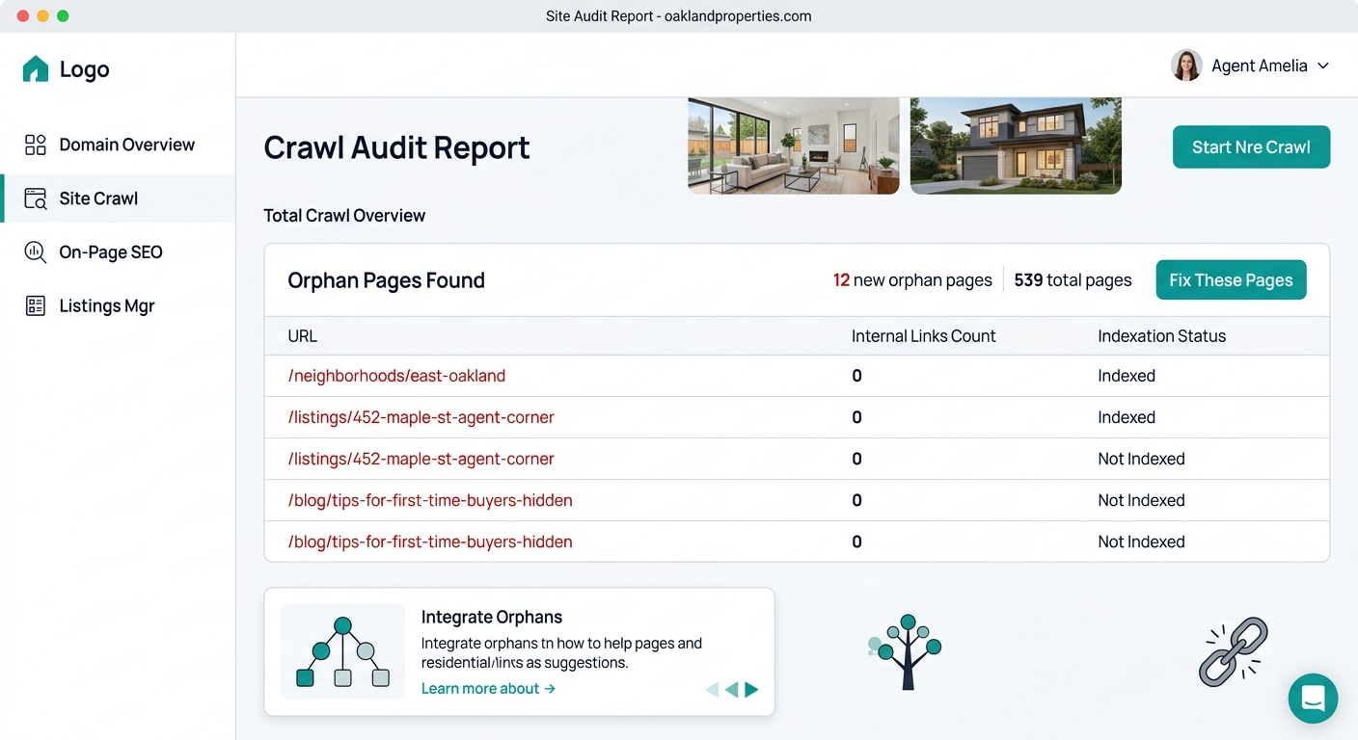This screenshot has width=1358, height=740.
Task: Open /neighborhoods/east-oakland URL
Action: coord(396,376)
